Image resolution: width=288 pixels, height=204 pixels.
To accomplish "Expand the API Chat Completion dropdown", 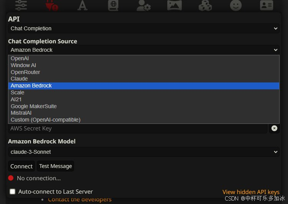I will [144, 28].
